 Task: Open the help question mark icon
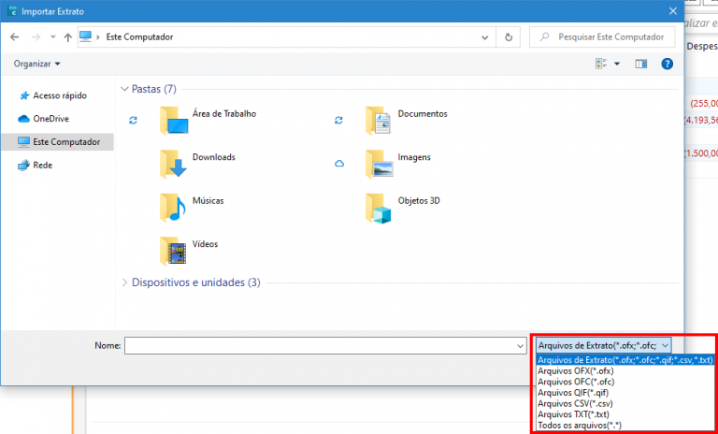(x=668, y=64)
